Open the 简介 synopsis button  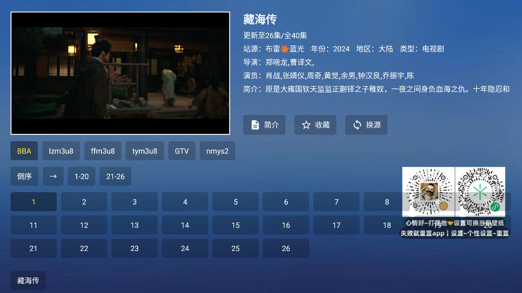(264, 125)
